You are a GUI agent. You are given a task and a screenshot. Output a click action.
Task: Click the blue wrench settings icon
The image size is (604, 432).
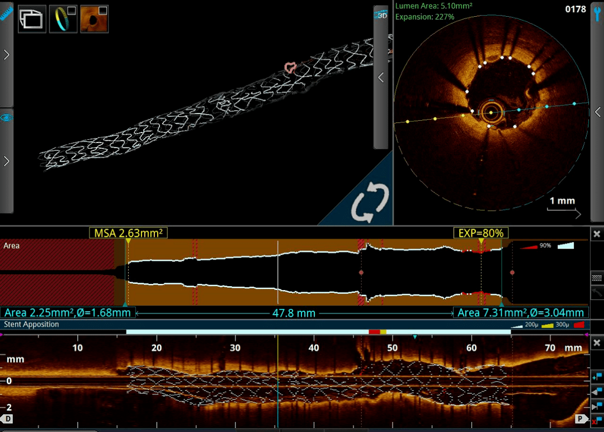597,15
